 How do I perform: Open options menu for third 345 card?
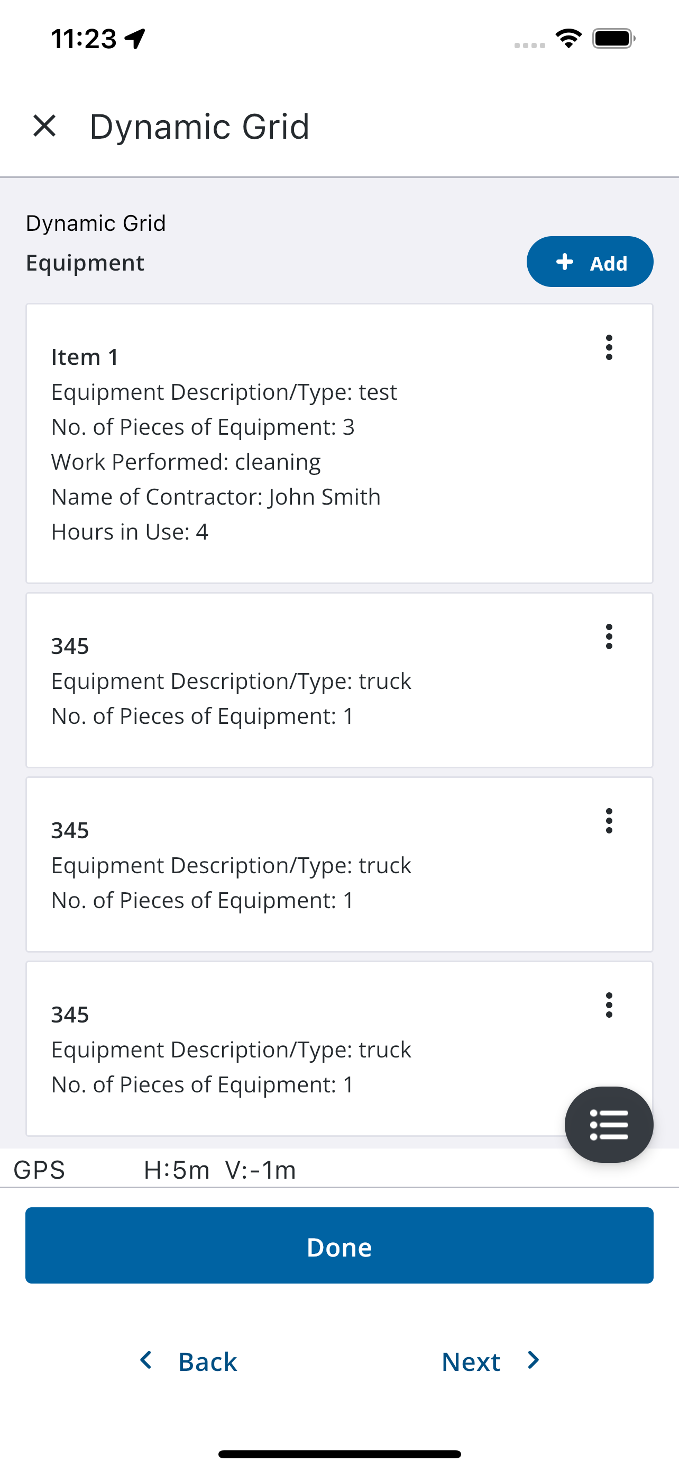(609, 1005)
